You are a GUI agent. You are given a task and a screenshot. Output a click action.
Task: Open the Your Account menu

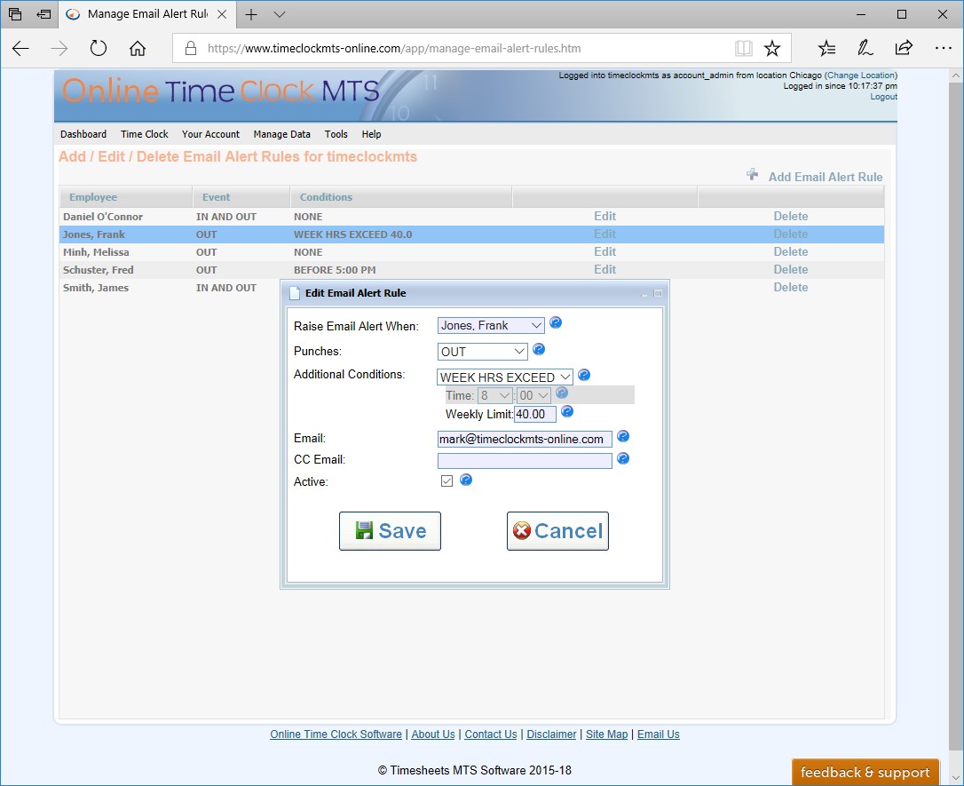click(x=211, y=134)
